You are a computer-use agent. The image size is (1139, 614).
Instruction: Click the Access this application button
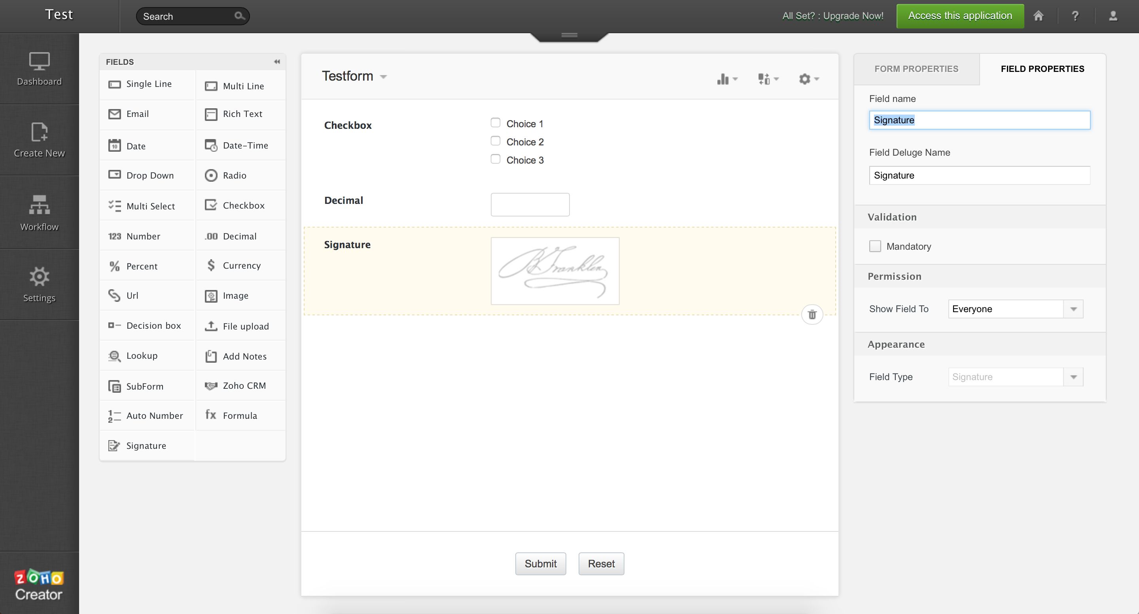(x=959, y=16)
